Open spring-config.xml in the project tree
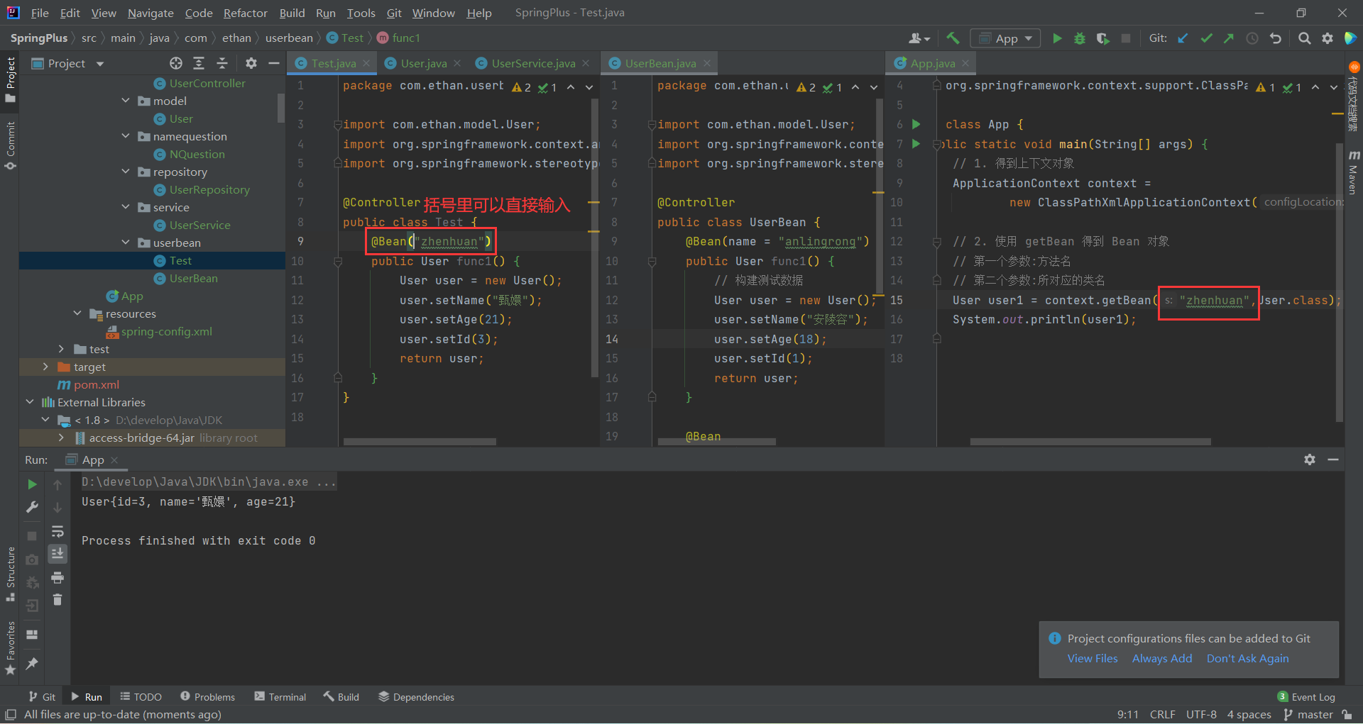 click(x=166, y=331)
